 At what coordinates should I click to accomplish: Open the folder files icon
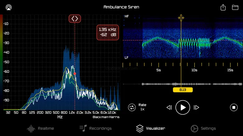tap(235, 7)
